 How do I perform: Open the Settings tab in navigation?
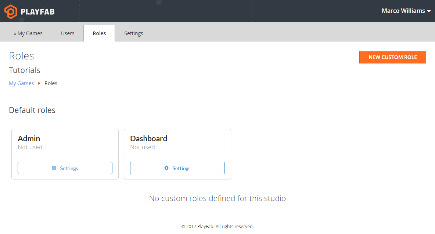[134, 33]
